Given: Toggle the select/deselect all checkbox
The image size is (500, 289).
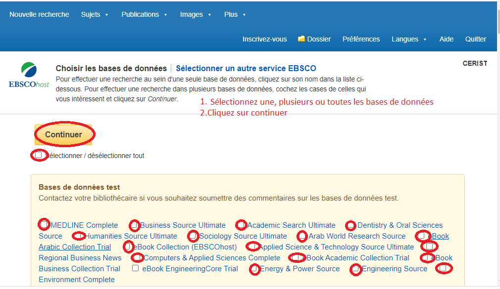Looking at the screenshot, I should (x=39, y=155).
